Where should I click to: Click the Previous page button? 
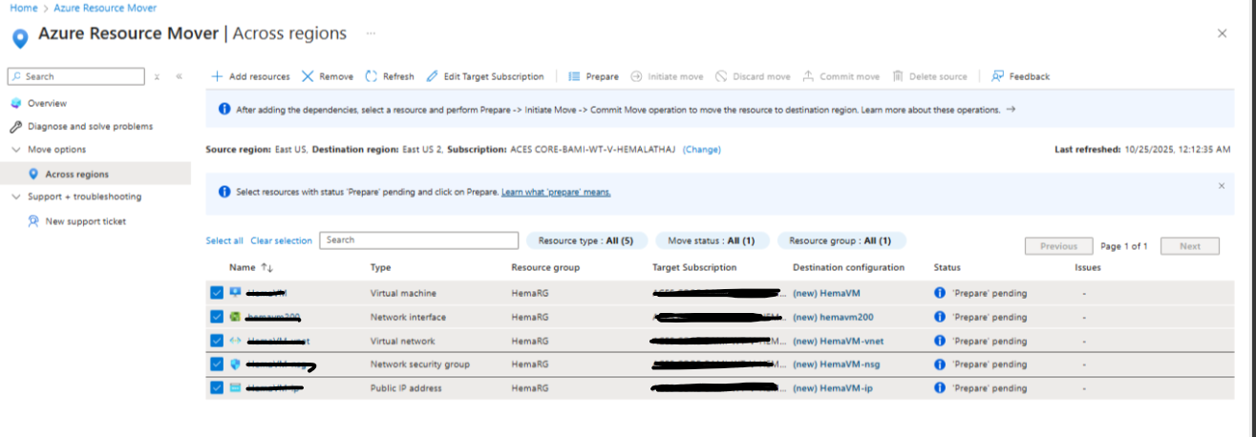(1058, 246)
